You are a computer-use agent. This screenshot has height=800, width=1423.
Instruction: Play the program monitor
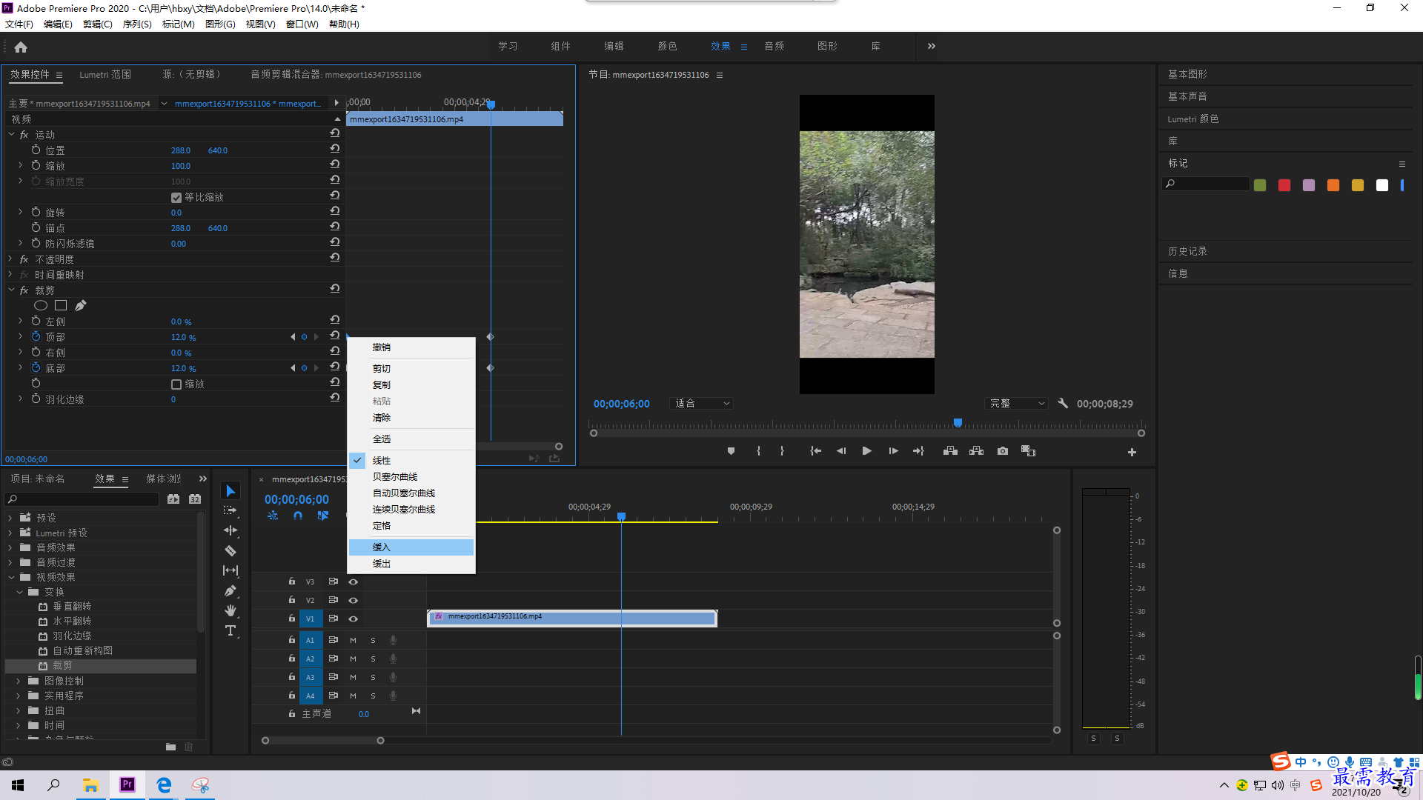866,451
